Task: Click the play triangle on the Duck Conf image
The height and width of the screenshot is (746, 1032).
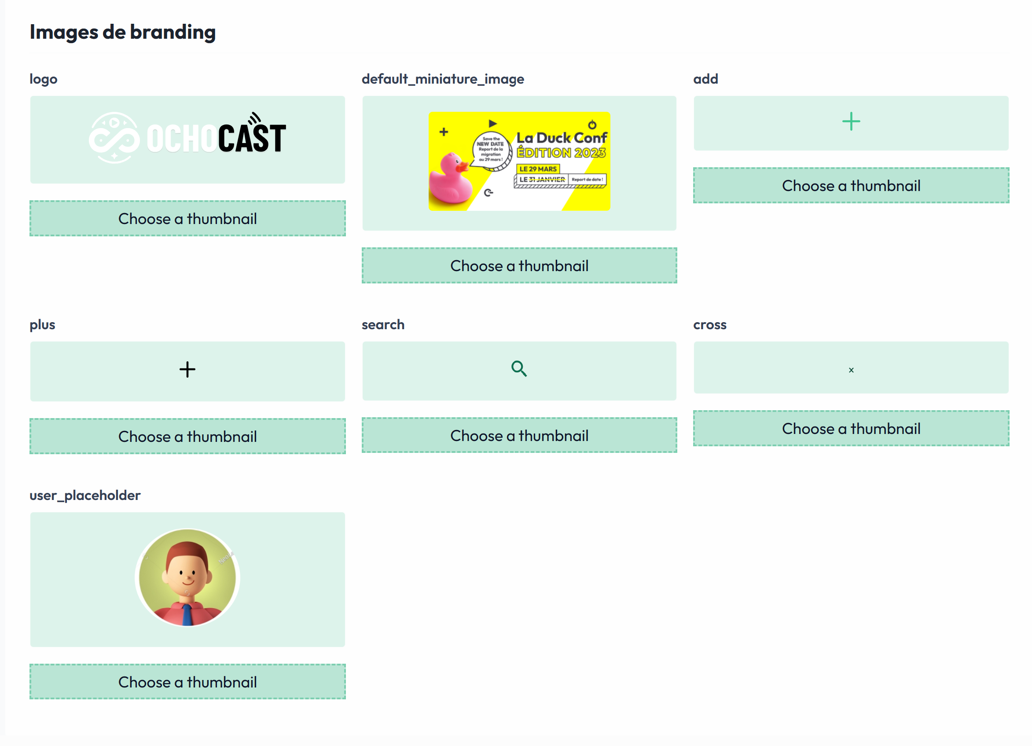Action: click(492, 124)
